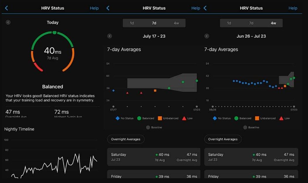Tap green Balanced legend circle in 4w chart
The image size is (308, 183).
tap(236, 118)
